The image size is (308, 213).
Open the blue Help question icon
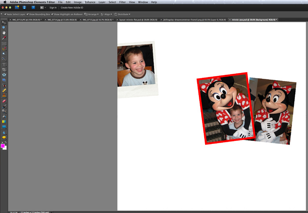33,7
